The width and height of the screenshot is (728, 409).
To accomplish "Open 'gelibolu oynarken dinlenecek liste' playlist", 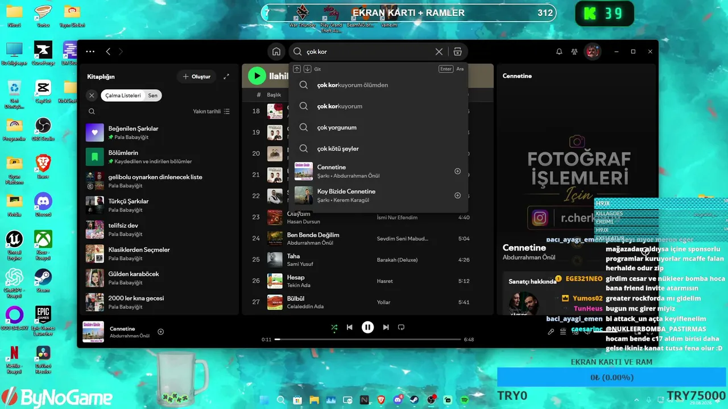I will 159,181.
